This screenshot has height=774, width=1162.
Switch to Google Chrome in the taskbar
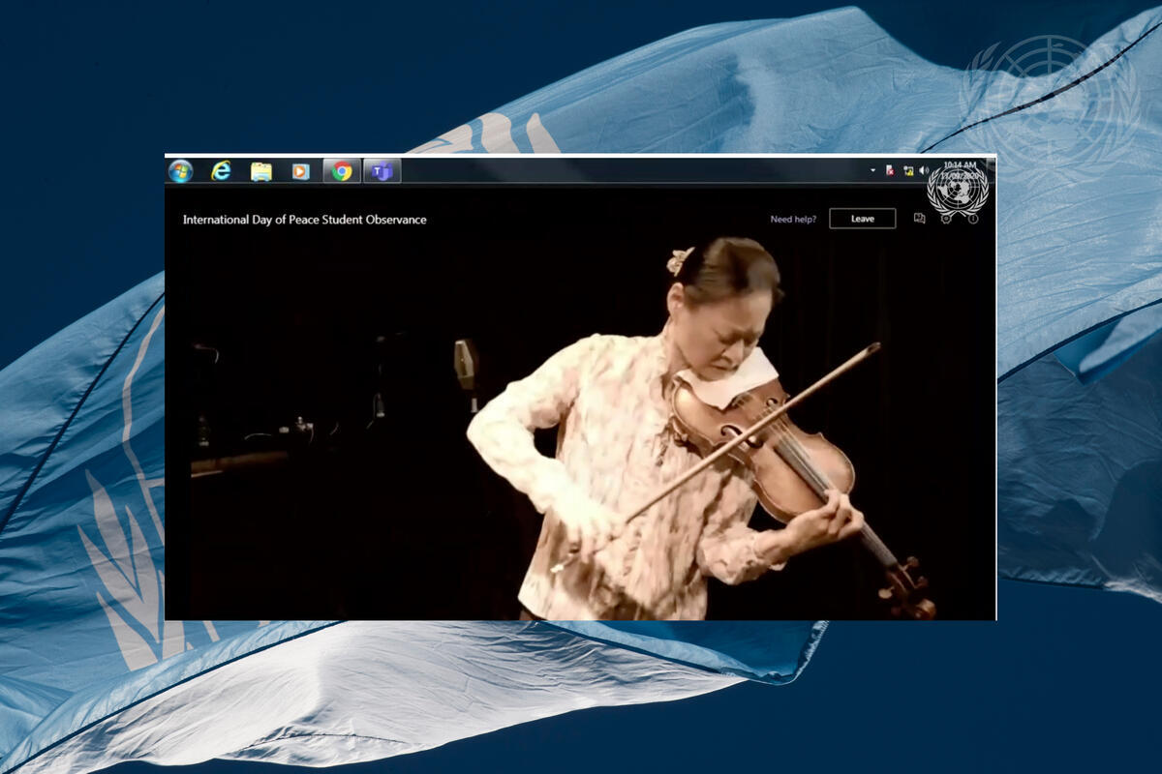(342, 171)
